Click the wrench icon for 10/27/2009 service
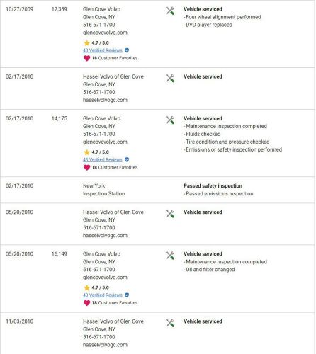Viewport: 316px width, 354px height. point(170,11)
